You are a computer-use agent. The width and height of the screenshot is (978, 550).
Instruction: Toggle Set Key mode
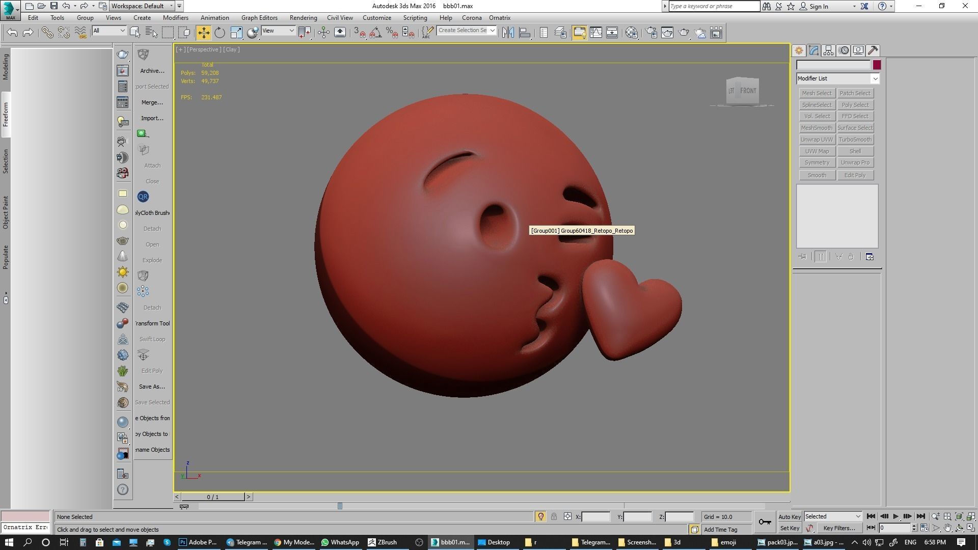pos(790,528)
